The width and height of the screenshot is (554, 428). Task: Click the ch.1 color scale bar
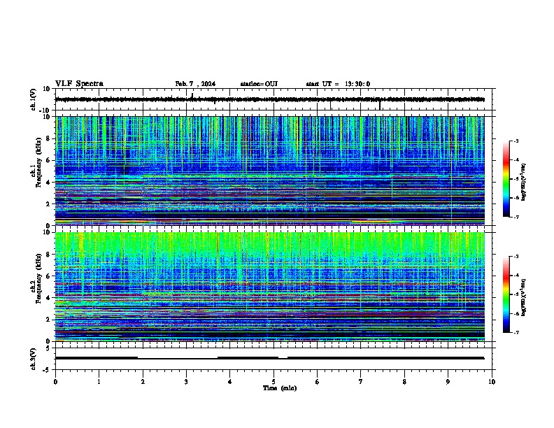click(x=506, y=179)
